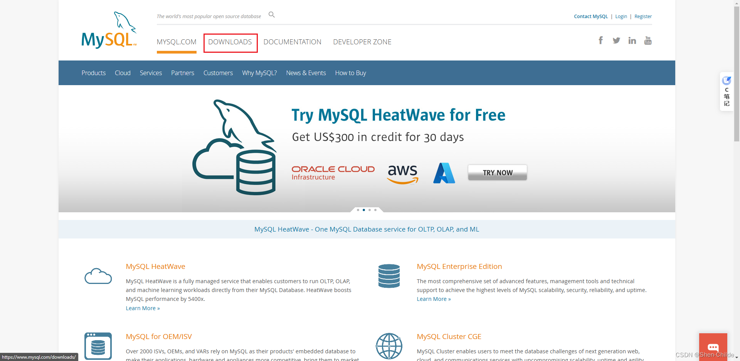The image size is (740, 361).
Task: Click the Contact MySQL link
Action: click(x=591, y=17)
